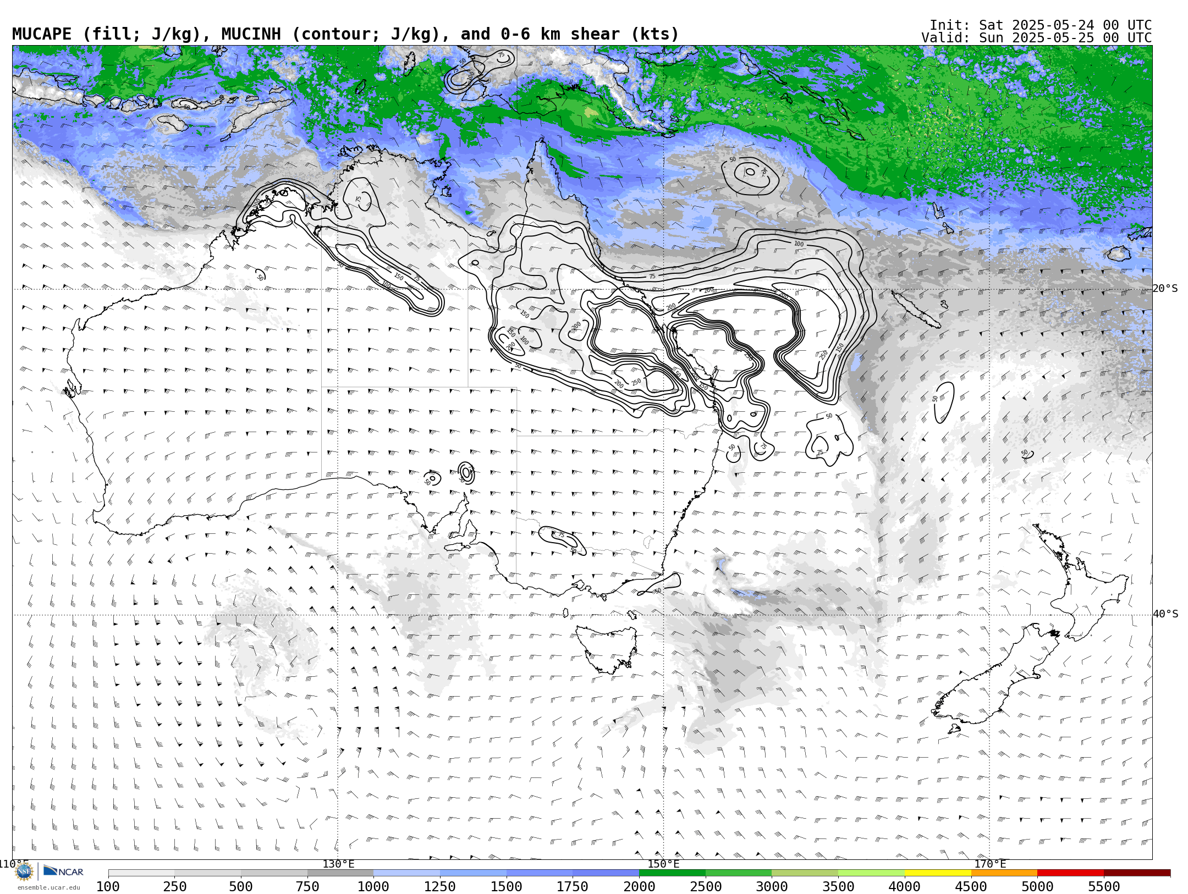This screenshot has height=894, width=1188.
Task: Select the 'Valid: Sun 2025-05-25 00 UTC' line
Action: (x=1037, y=38)
